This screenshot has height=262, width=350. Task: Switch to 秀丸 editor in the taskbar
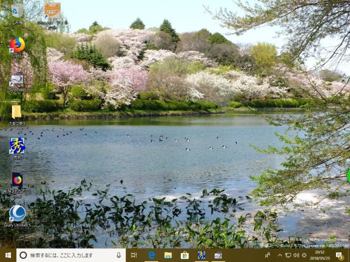click(x=201, y=255)
